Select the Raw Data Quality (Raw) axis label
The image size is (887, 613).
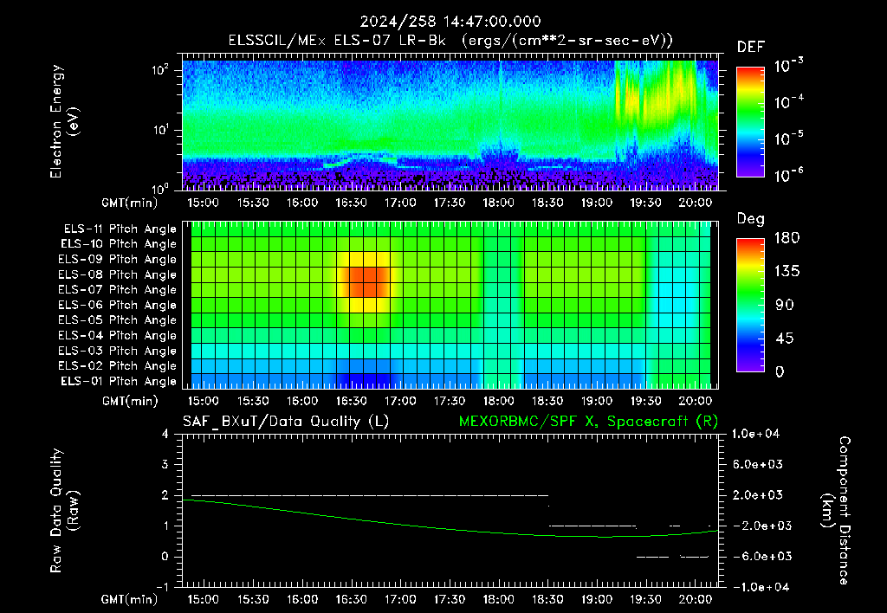(64, 511)
